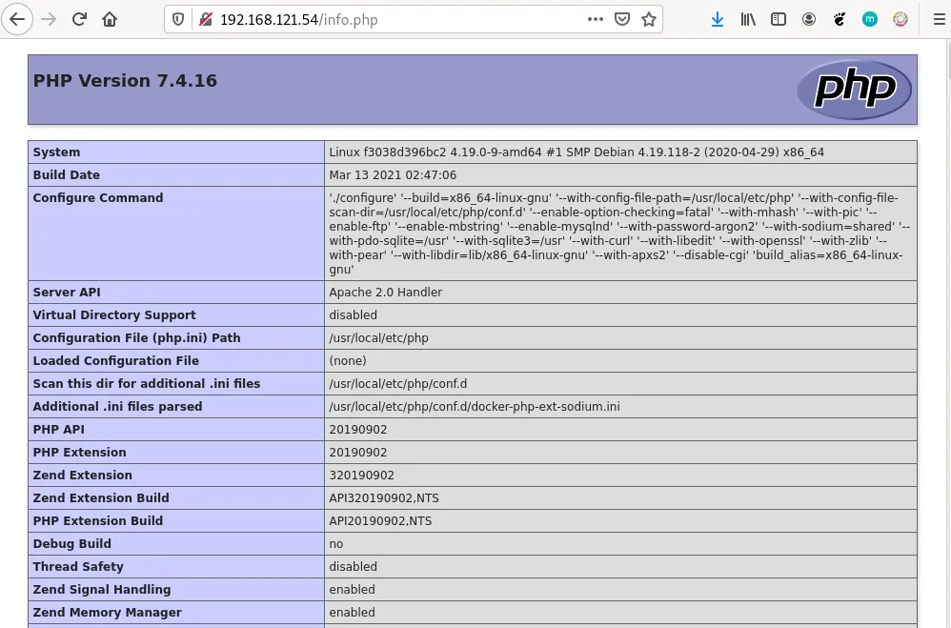Image resolution: width=951 pixels, height=628 pixels.
Task: Click the browser Back button
Action: point(17,19)
